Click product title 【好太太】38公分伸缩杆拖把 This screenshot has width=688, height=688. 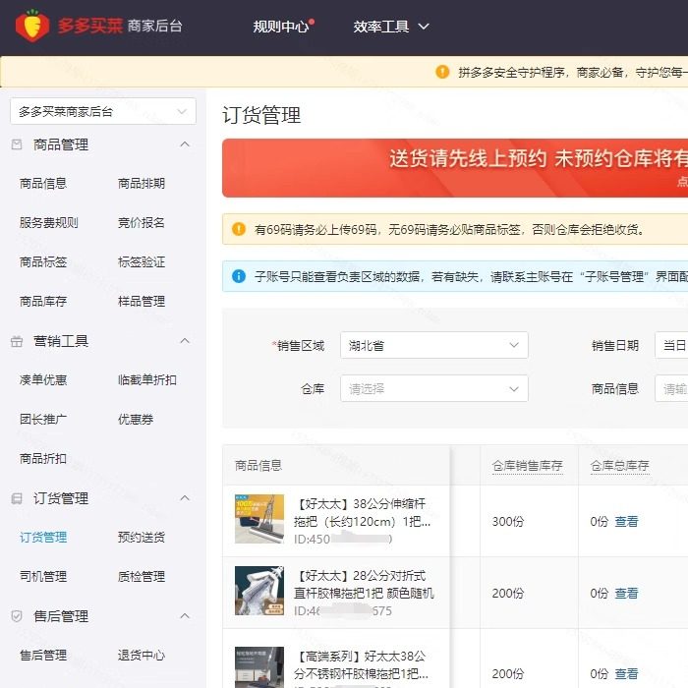click(x=362, y=512)
